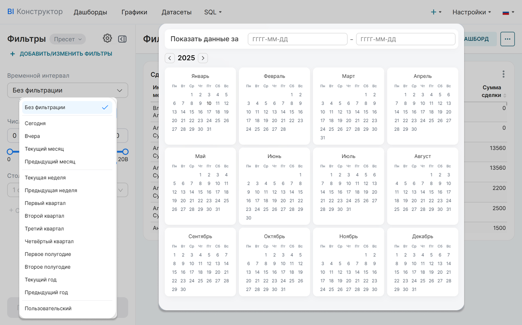Collapse the filters sidebar panel
The width and height of the screenshot is (522, 325).
tap(122, 39)
